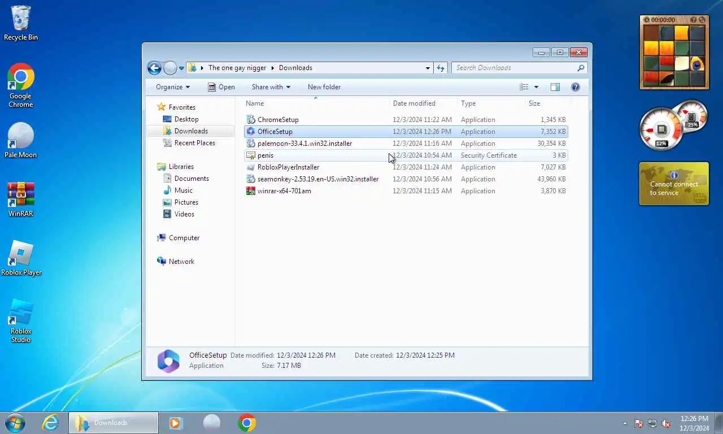Sort files by Name column header
723x434 pixels.
tap(316, 103)
